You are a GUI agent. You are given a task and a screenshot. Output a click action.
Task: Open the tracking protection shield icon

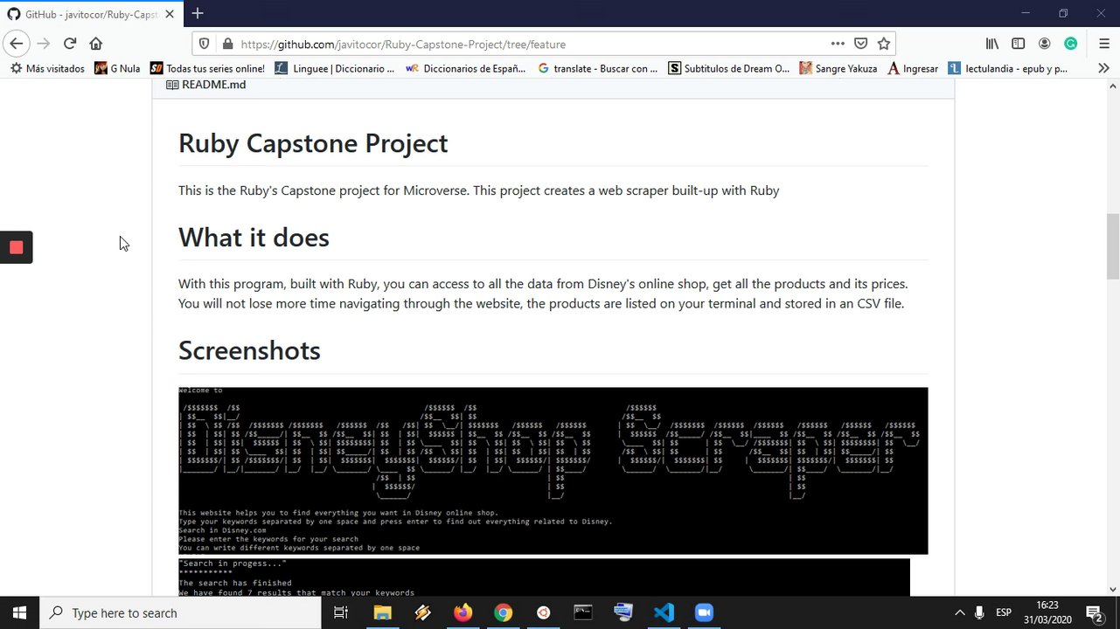(x=205, y=44)
